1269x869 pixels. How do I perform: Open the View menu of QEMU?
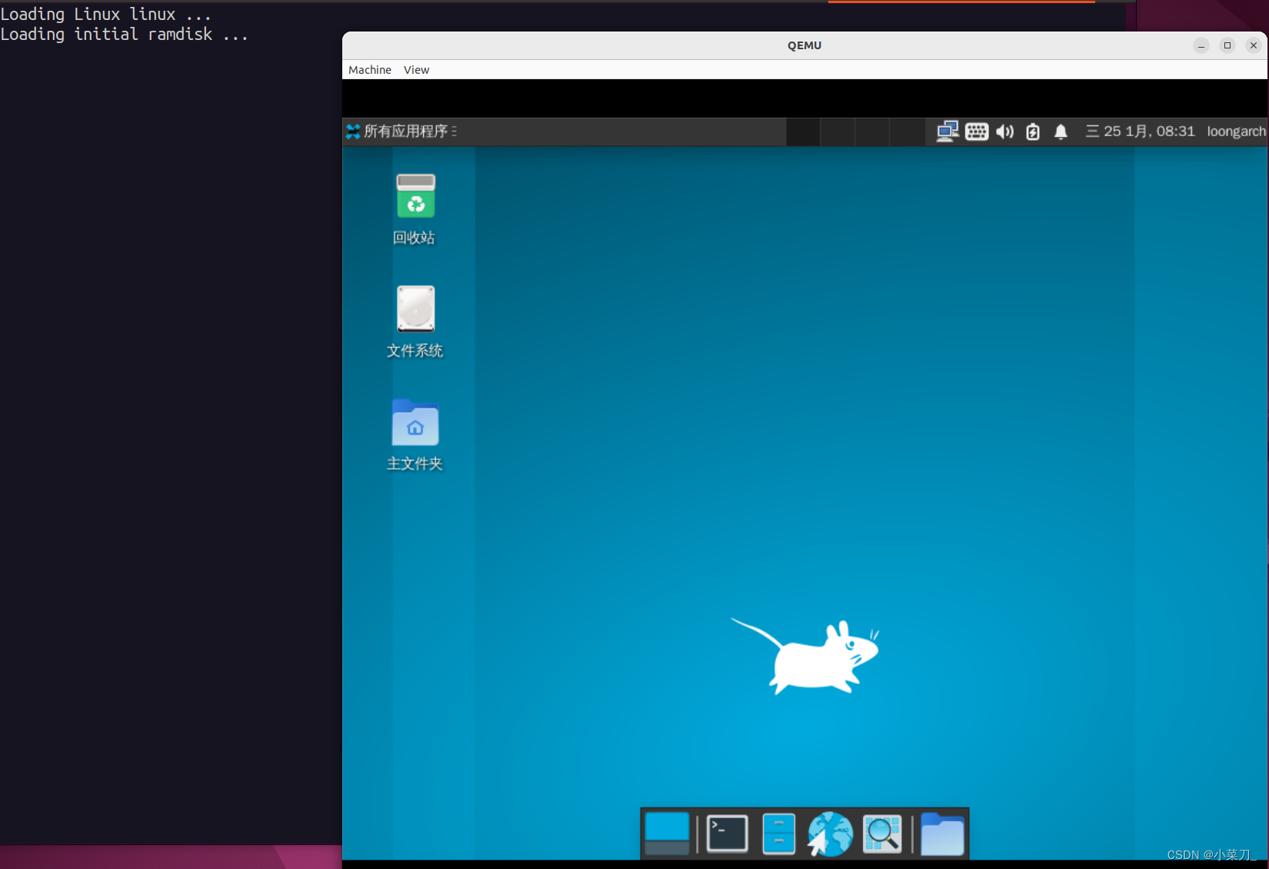click(x=416, y=69)
